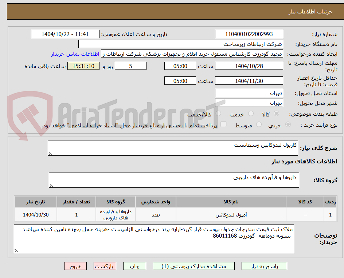The height and width of the screenshot is (278, 344).
Task: Click the پاسخ به نیاز button
Action: (264, 266)
